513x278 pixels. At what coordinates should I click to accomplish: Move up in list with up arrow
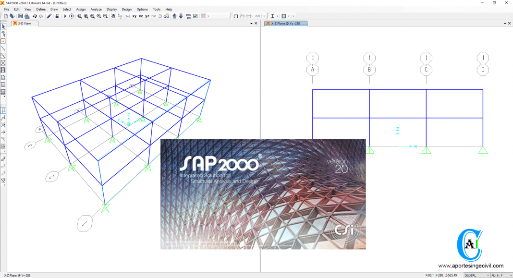point(174,16)
